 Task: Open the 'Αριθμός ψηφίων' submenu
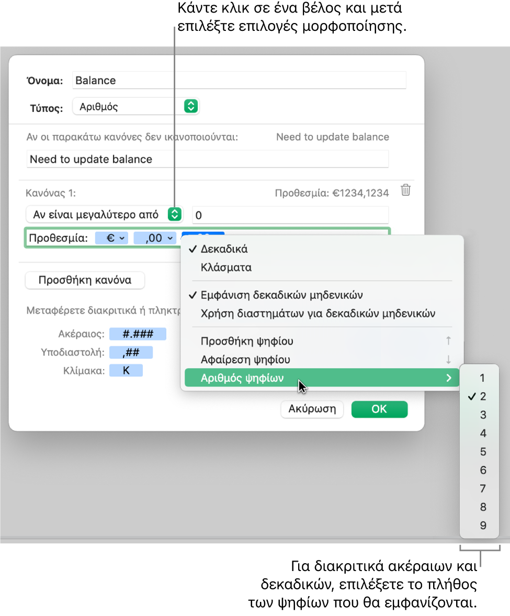coord(322,378)
